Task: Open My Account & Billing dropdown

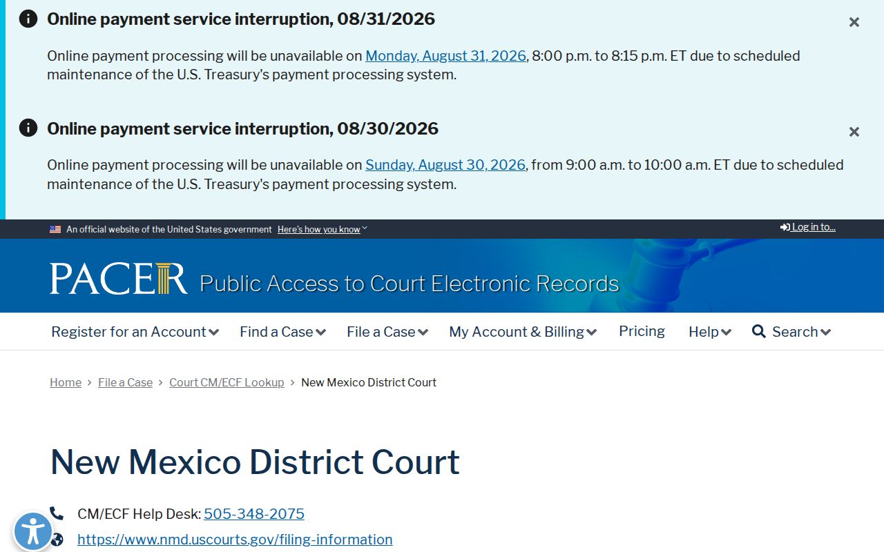Action: point(523,332)
